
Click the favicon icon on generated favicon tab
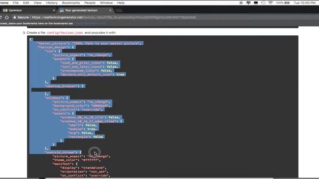62,10
